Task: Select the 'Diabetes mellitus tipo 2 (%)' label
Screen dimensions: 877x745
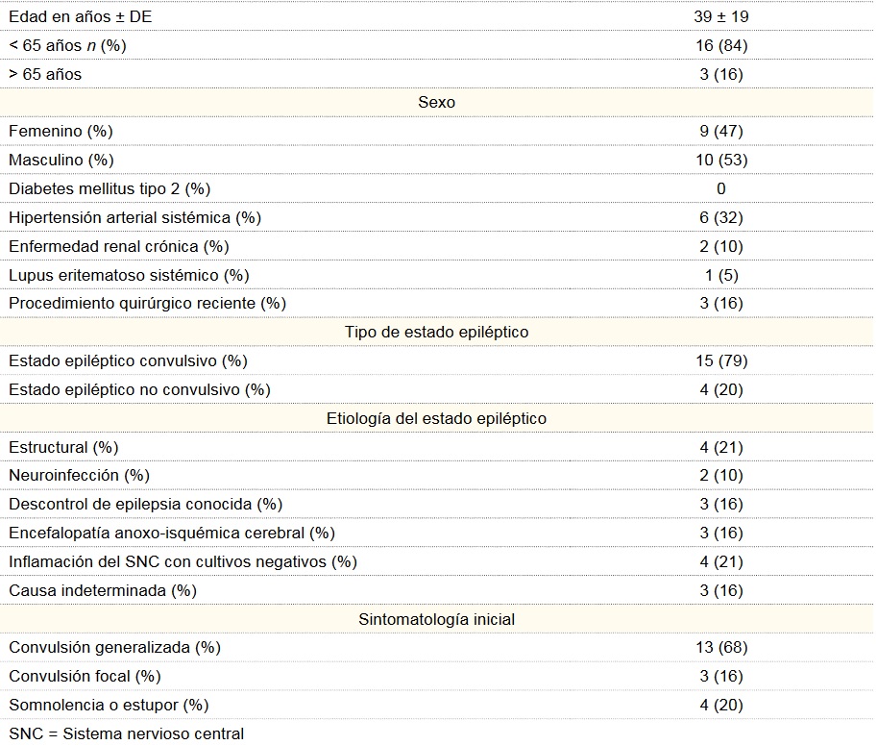Action: [110, 188]
